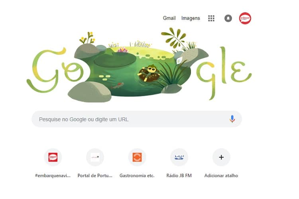This screenshot has width=299, height=199.
Task: Open the Google apps grid icon
Action: click(x=211, y=18)
